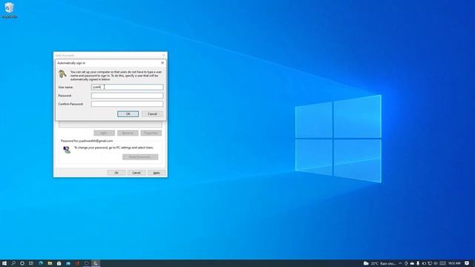The width and height of the screenshot is (475, 267).
Task: Open OneDrive cloud tray icon
Action: 412,263
